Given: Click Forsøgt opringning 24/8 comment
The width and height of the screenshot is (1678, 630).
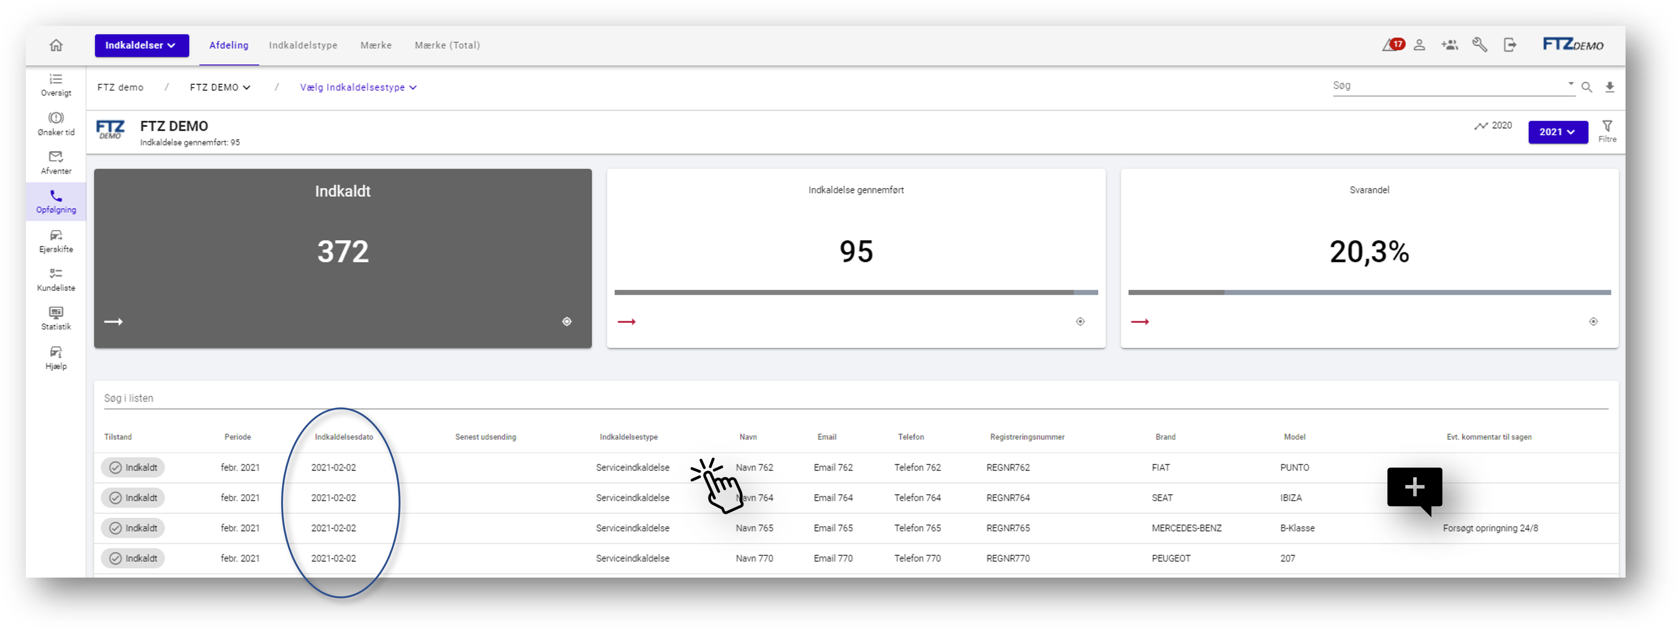Looking at the screenshot, I should tap(1490, 528).
